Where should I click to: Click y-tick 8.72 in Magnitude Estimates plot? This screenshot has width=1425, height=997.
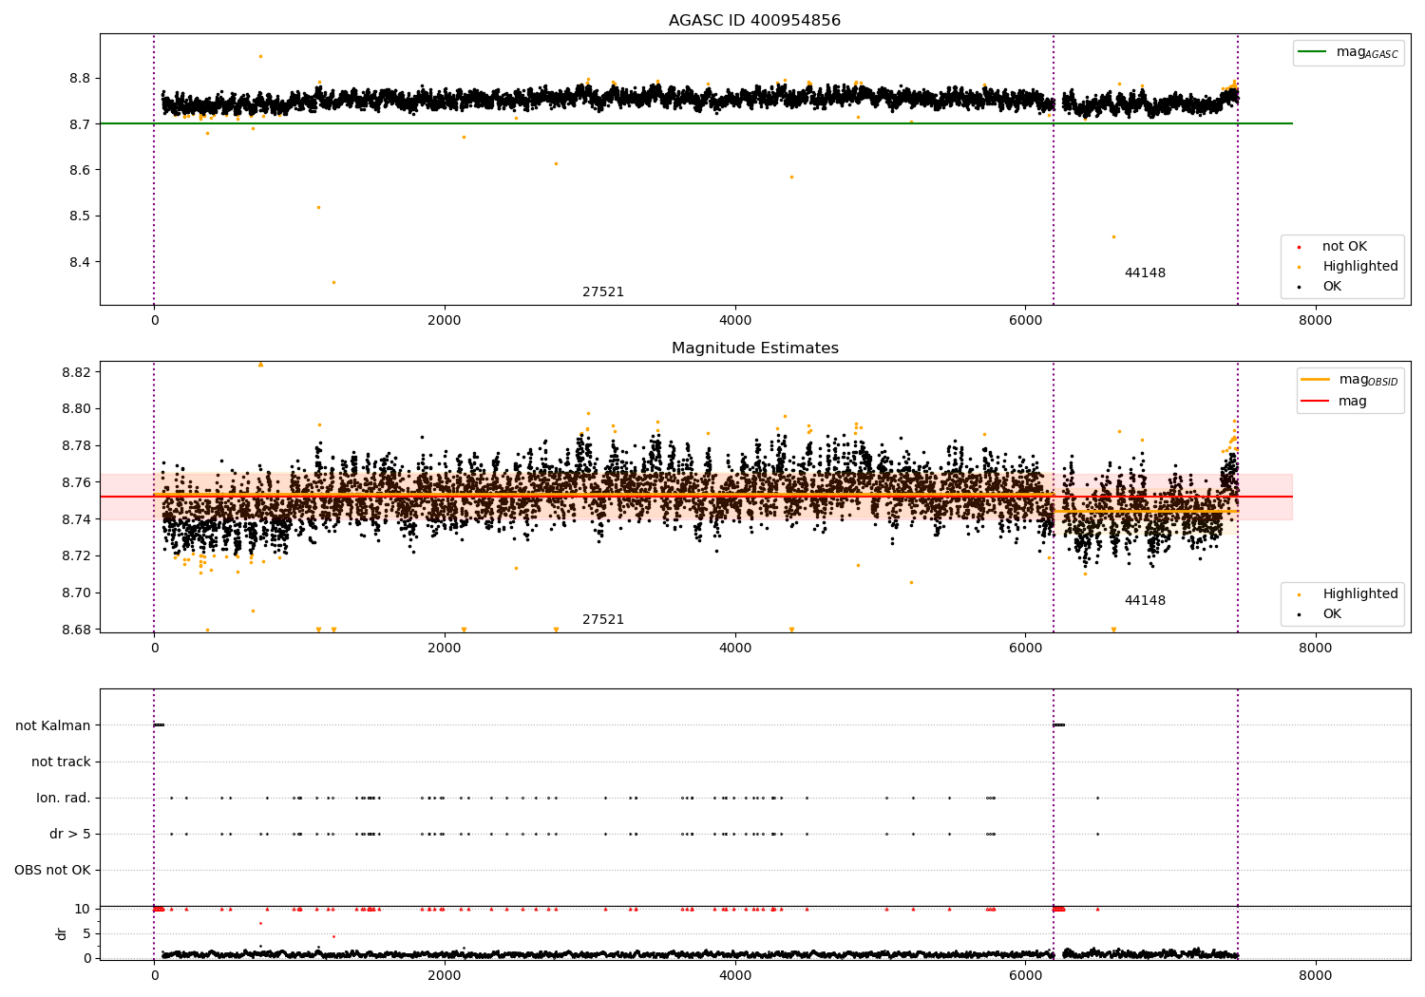[x=76, y=556]
